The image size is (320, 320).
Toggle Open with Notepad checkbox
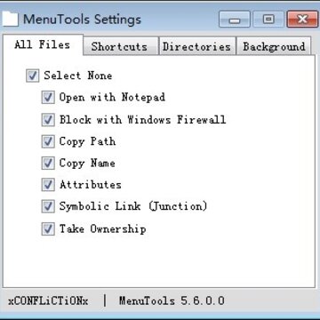click(48, 98)
